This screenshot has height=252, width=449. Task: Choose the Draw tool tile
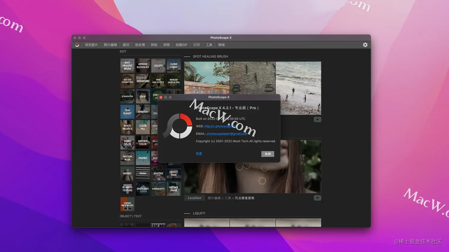point(143,173)
